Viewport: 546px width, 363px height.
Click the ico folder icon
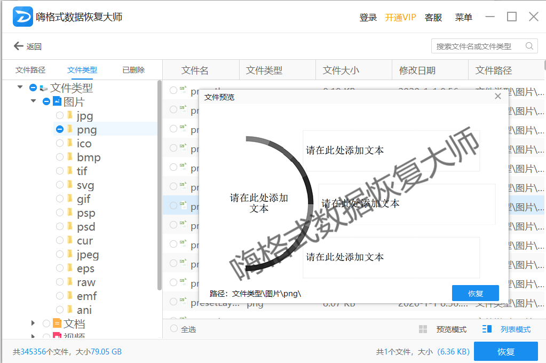70,143
